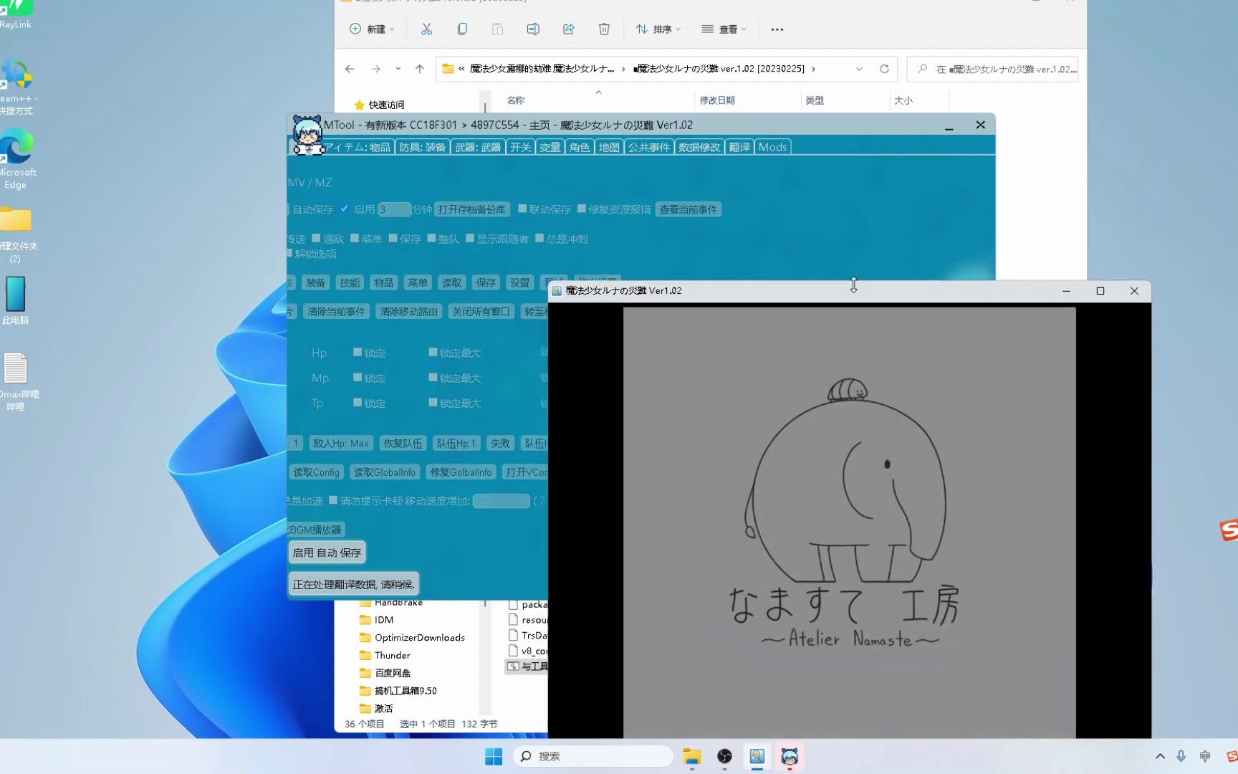
Task: Open the 地图 tab in MTool
Action: point(609,147)
